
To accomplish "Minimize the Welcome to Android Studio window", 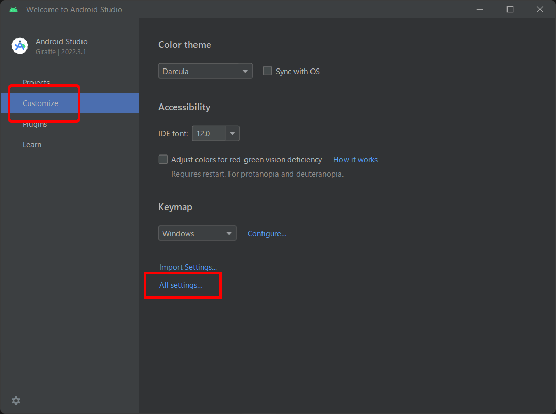I will click(x=480, y=10).
